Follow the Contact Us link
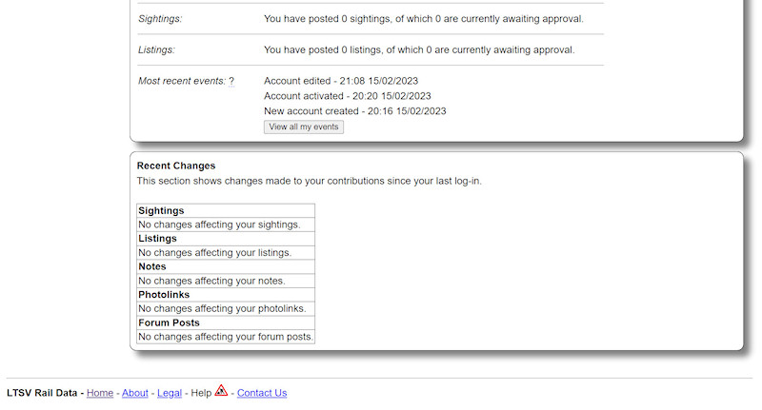The width and height of the screenshot is (762, 410). tap(262, 393)
